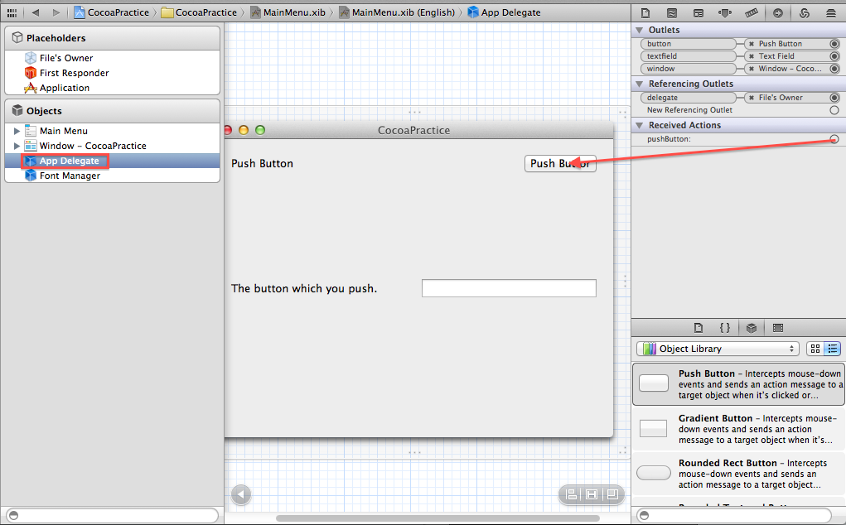This screenshot has height=525, width=846.
Task: Show the File inspector tab
Action: (x=645, y=13)
